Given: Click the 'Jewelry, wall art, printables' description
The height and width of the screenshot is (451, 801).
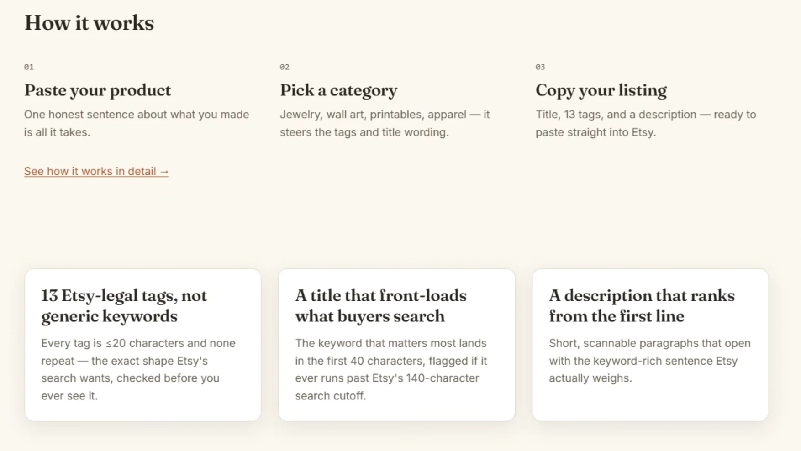Looking at the screenshot, I should (x=385, y=123).
